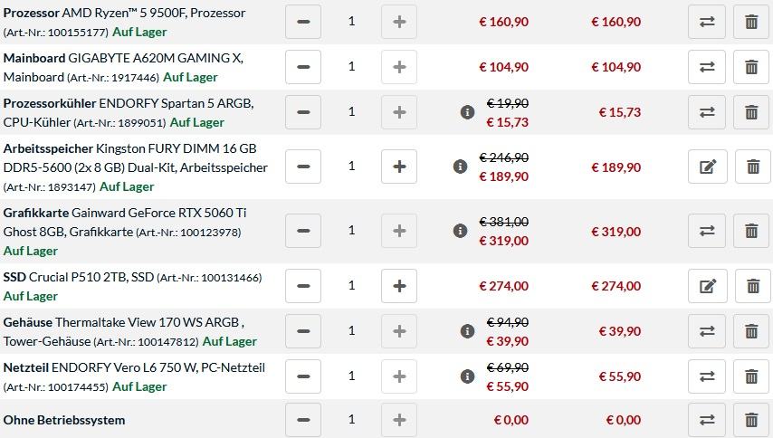Decrease AMD Ryzen processor quantity

(x=303, y=22)
